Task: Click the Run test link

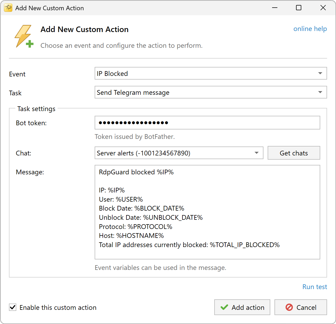Action: [315, 287]
